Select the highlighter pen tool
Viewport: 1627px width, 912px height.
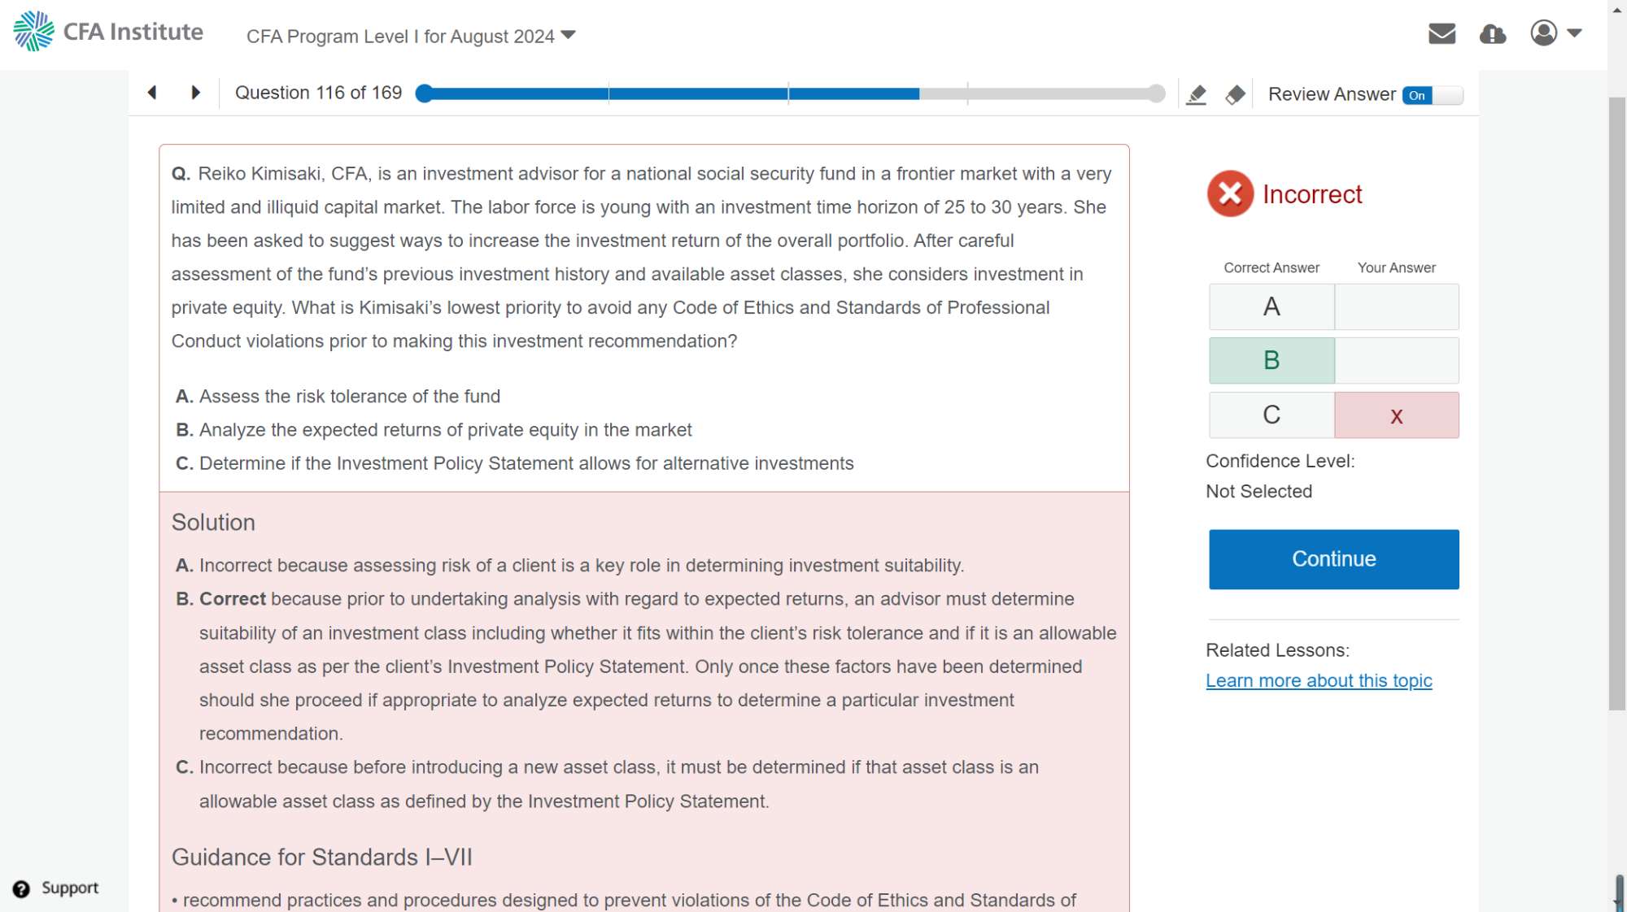point(1196,95)
